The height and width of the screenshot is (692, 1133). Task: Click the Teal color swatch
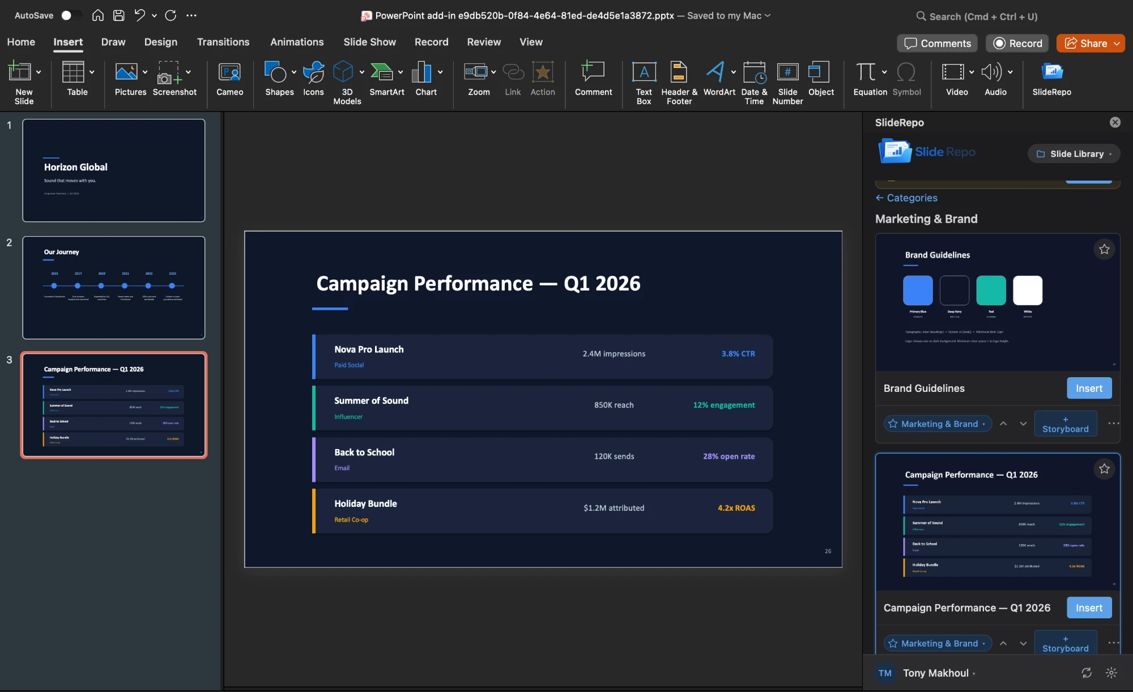(x=991, y=291)
